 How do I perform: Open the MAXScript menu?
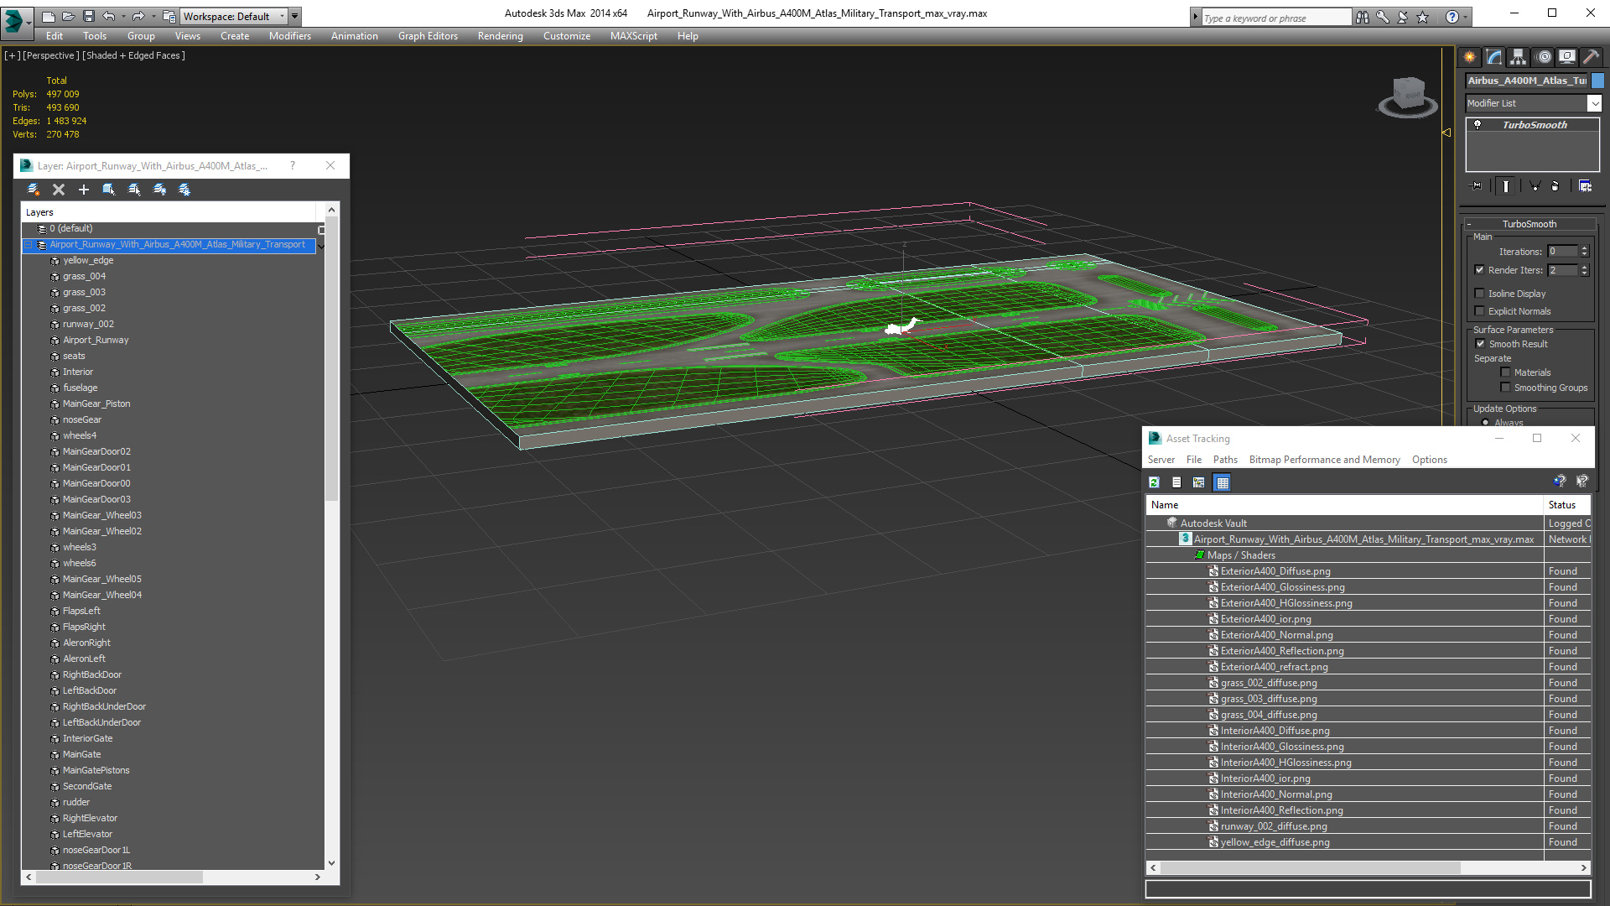[x=633, y=36]
